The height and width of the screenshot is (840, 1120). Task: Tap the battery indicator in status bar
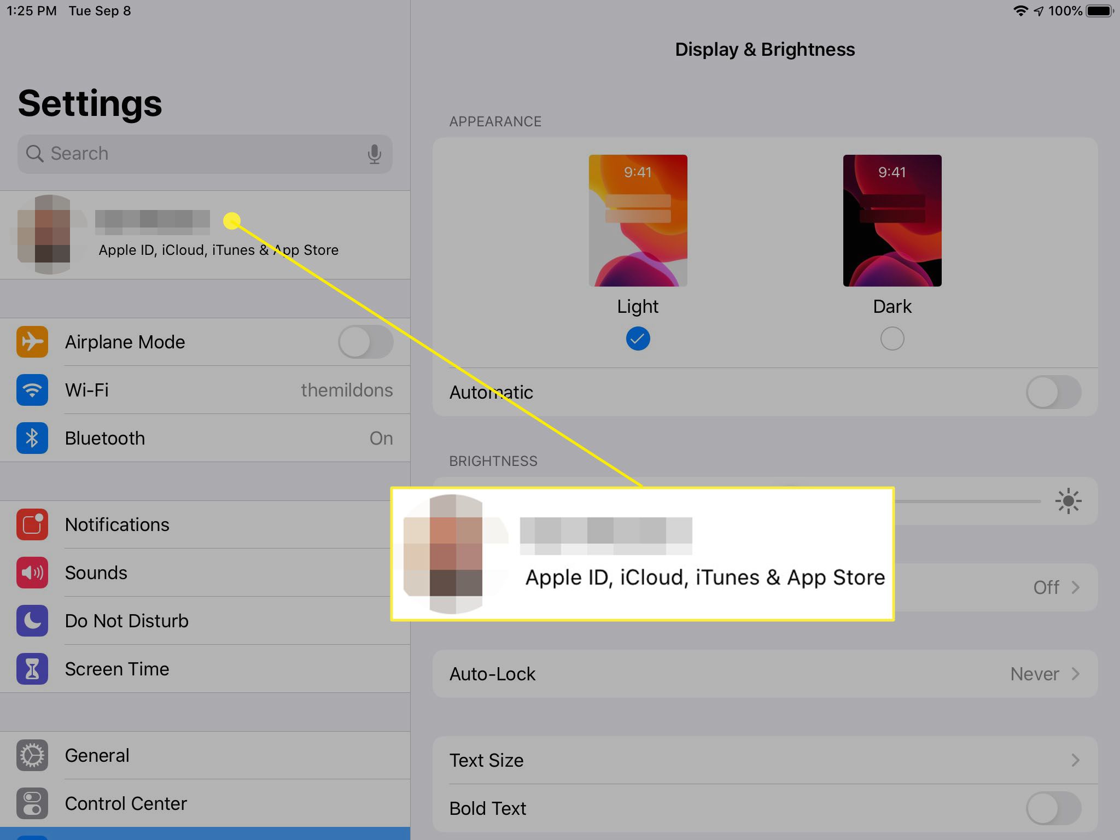click(1100, 11)
